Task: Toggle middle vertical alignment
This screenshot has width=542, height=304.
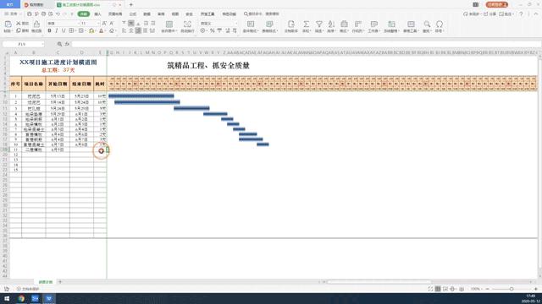Action: click(131, 23)
